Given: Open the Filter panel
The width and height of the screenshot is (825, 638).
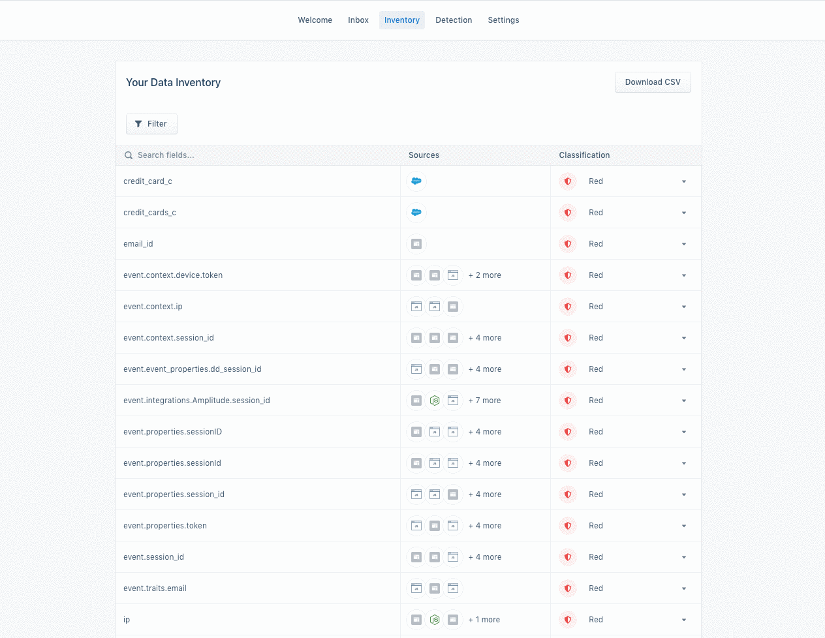Looking at the screenshot, I should 151,123.
